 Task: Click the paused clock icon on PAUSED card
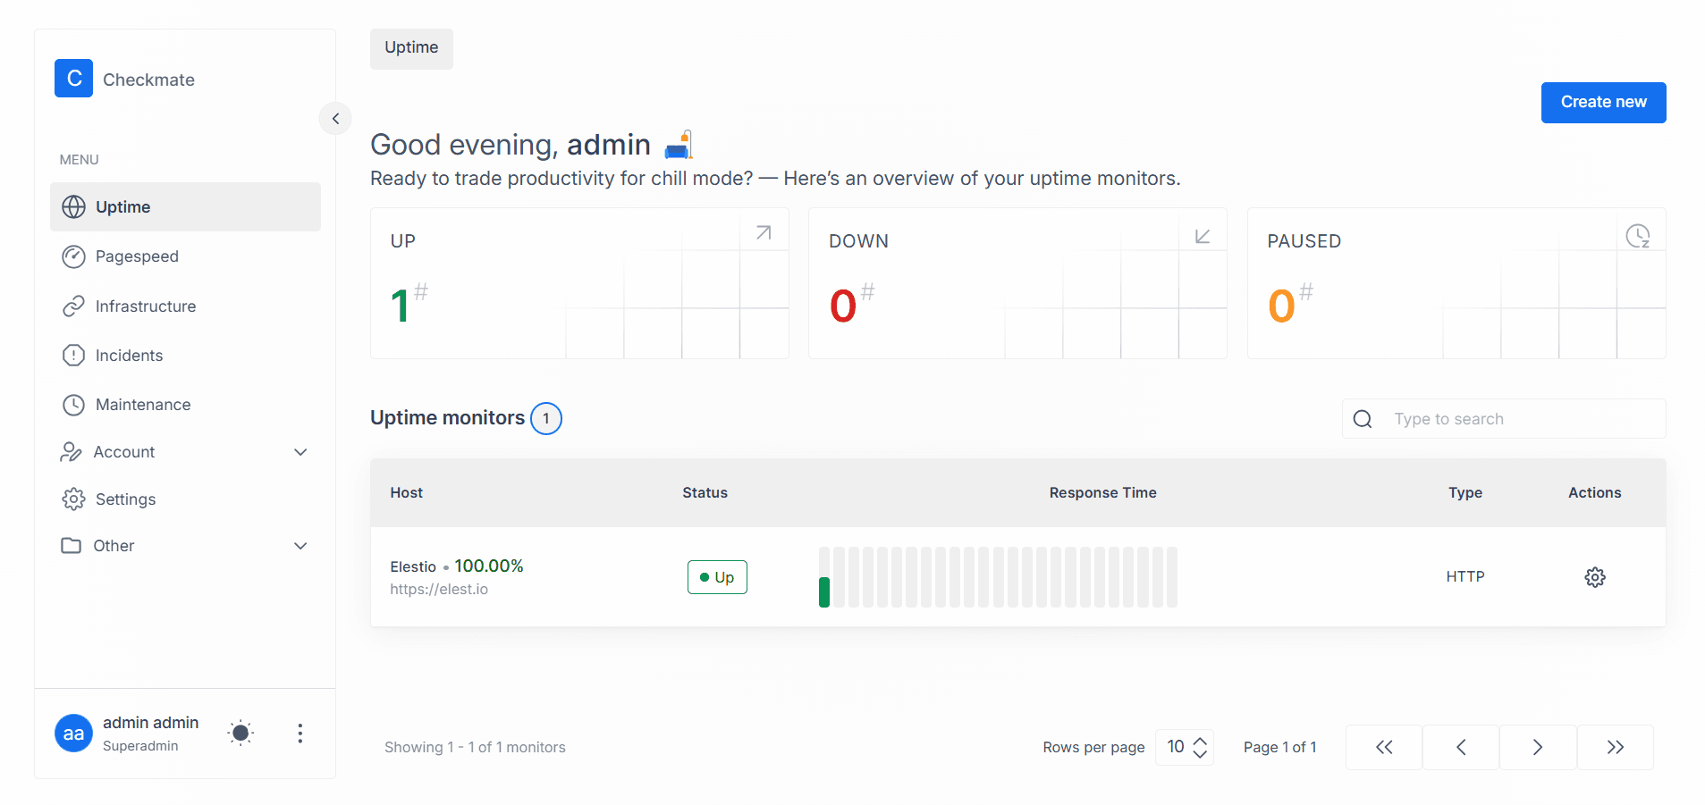tap(1638, 235)
